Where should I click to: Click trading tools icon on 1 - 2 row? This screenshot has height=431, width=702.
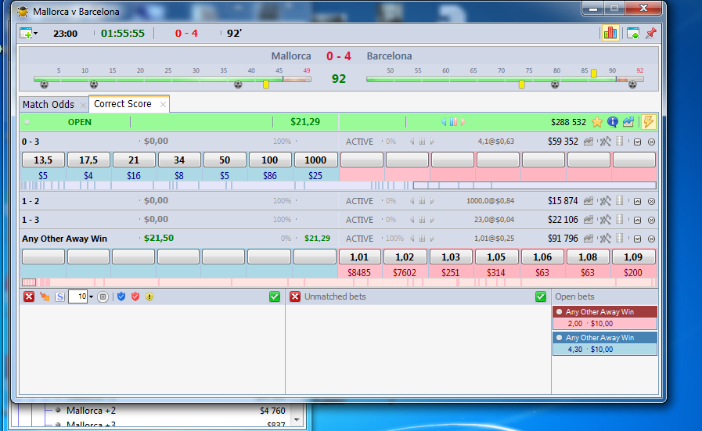pos(605,201)
